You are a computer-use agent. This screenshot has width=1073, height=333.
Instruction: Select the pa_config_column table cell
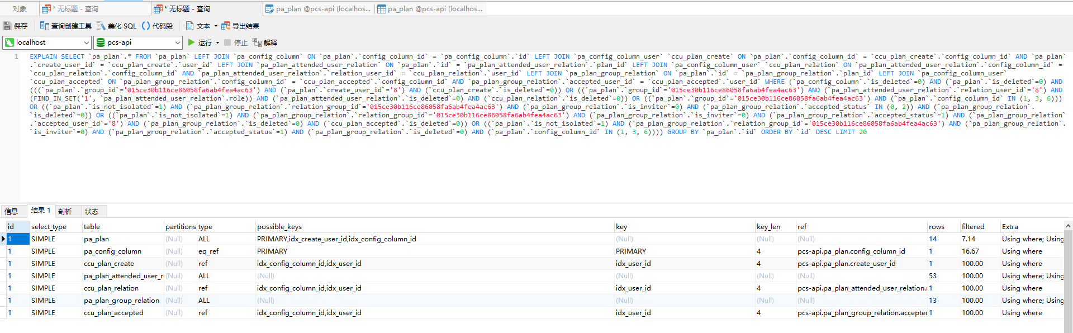click(x=112, y=251)
